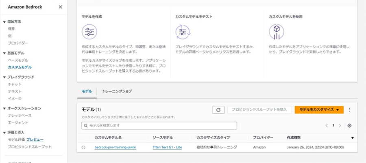Open ナレッジベース in the sidebar
The width and height of the screenshot is (366, 163).
20,116
